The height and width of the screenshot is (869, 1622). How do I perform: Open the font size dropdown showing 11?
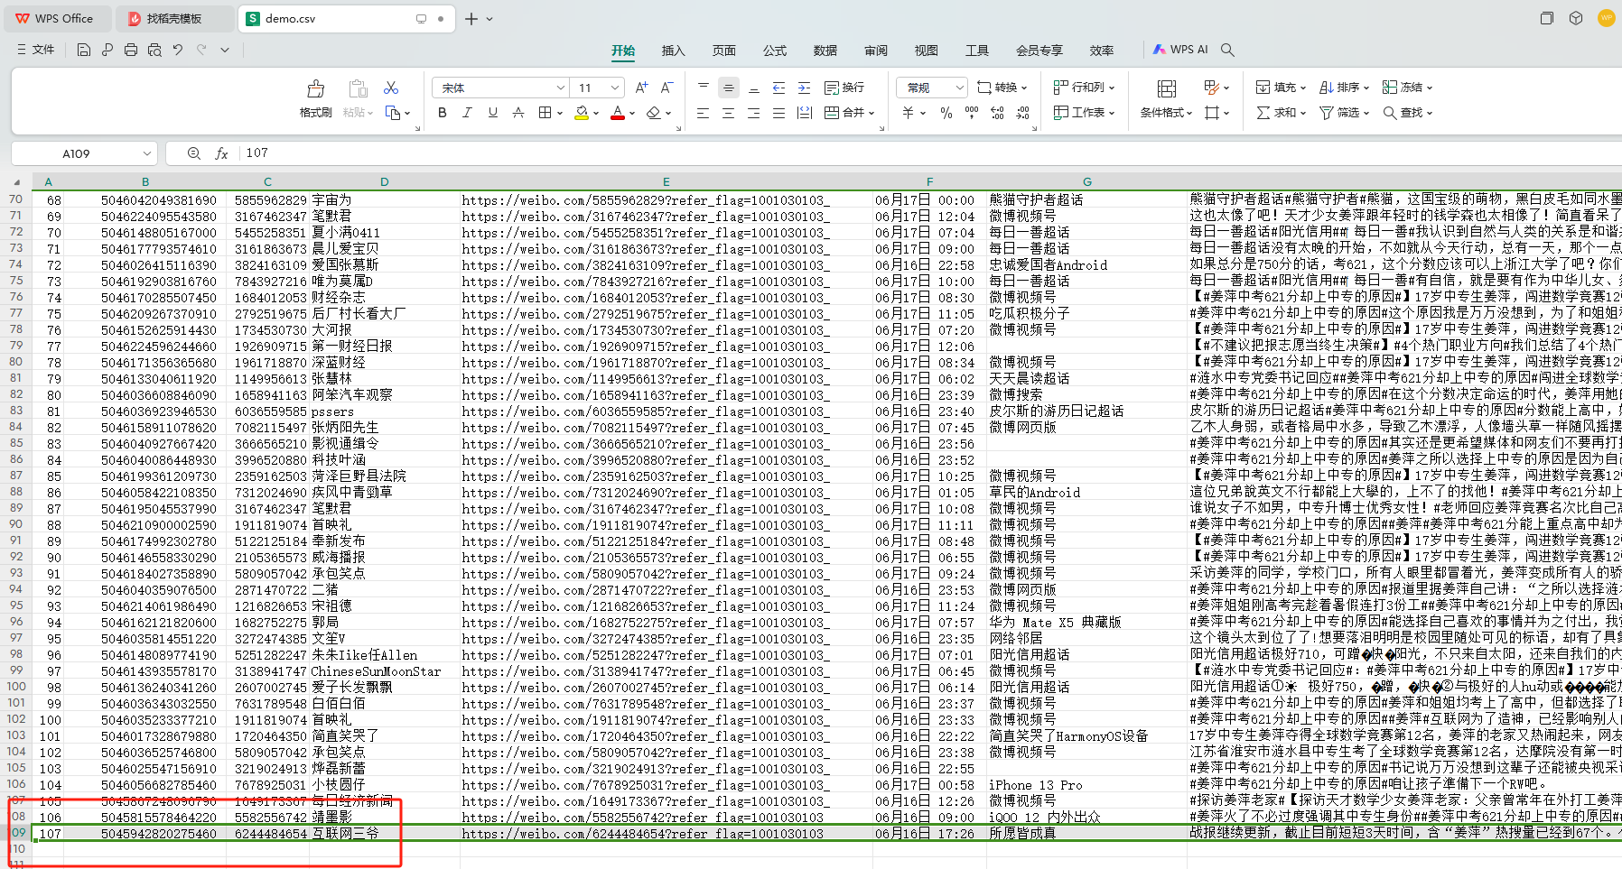[615, 88]
